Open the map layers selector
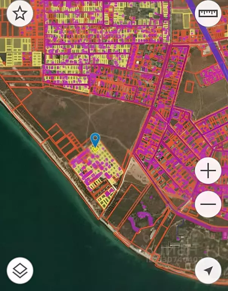 20,271
